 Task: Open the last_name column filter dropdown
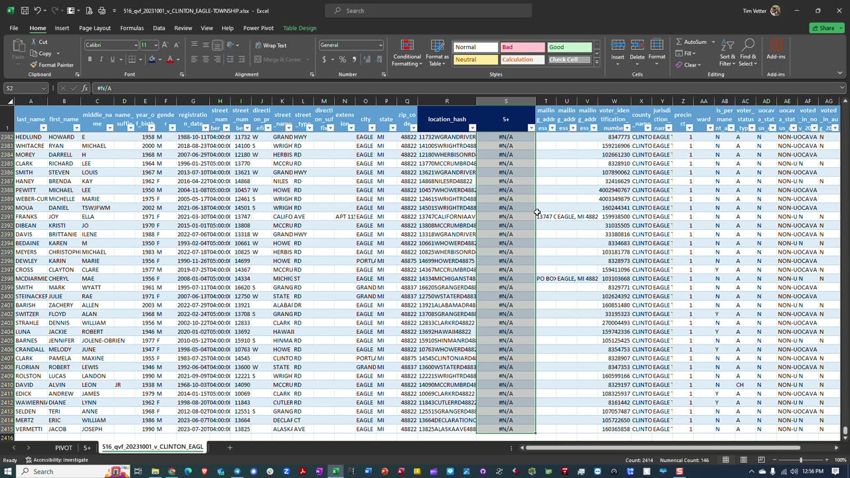pyautogui.click(x=43, y=128)
